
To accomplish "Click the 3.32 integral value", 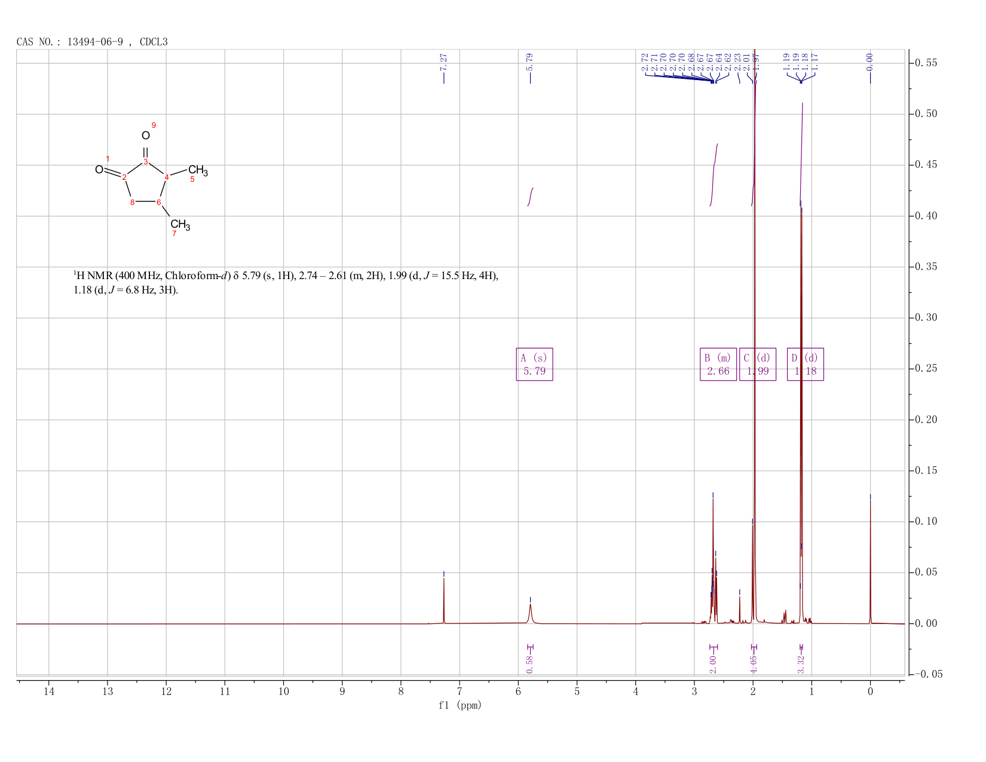I will coord(801,664).
